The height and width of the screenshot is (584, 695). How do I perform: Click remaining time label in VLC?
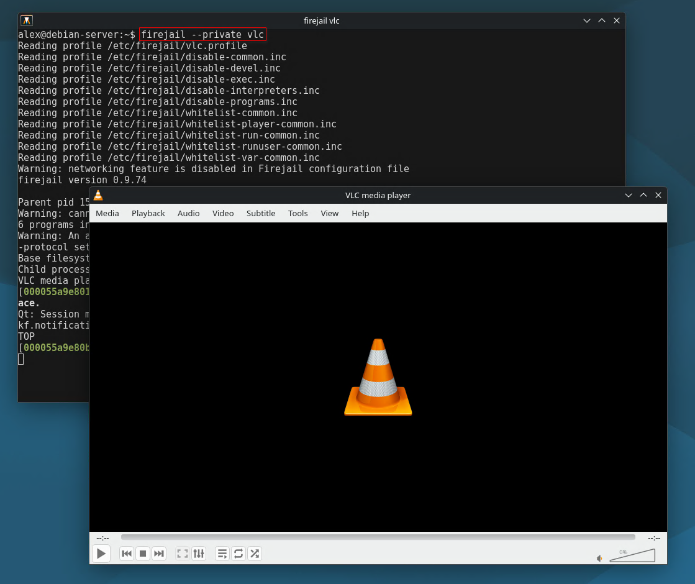coord(654,538)
